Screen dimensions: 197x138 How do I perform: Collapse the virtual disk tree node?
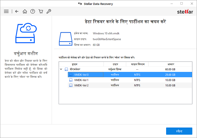click(61, 69)
